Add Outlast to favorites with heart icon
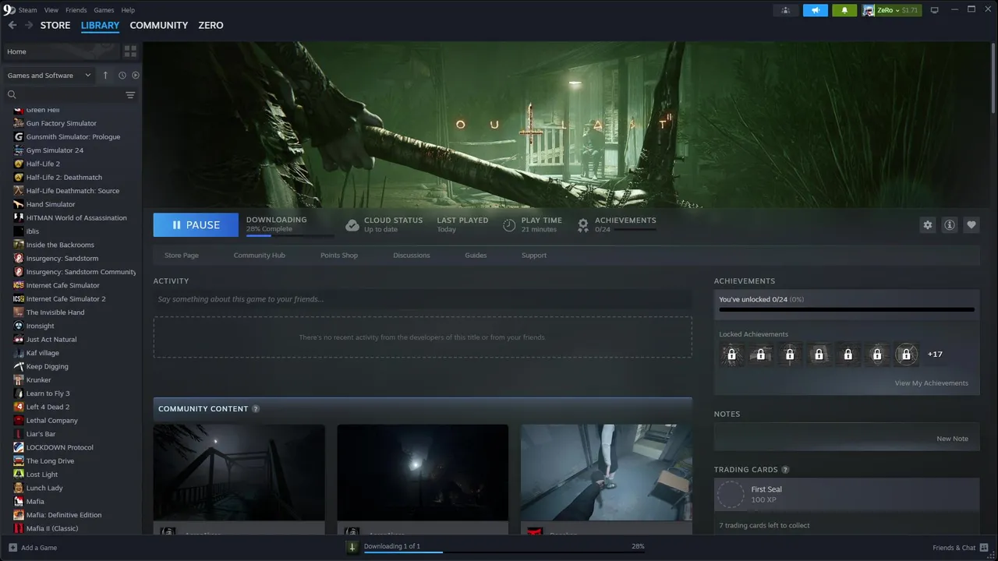 pyautogui.click(x=971, y=224)
